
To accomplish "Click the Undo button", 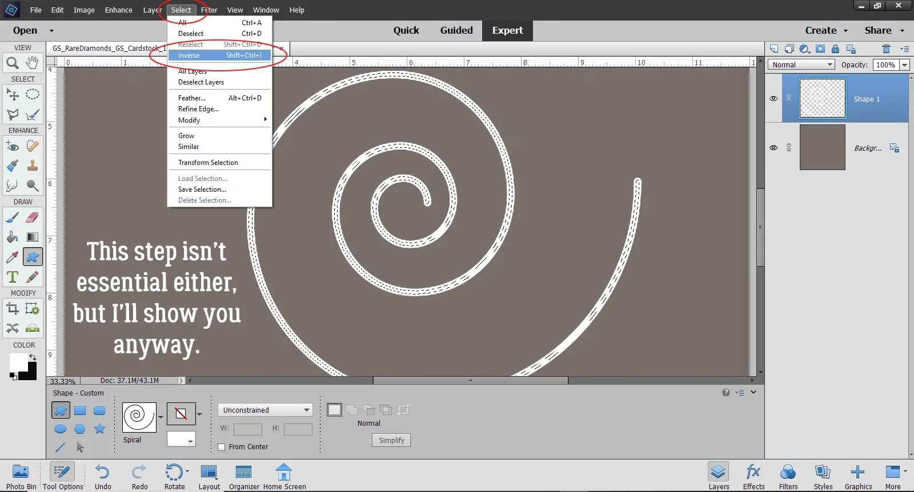I will click(103, 476).
